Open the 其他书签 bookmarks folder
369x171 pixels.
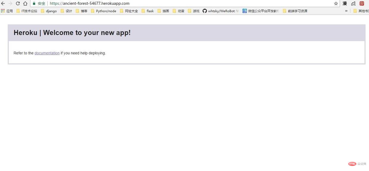point(361,11)
